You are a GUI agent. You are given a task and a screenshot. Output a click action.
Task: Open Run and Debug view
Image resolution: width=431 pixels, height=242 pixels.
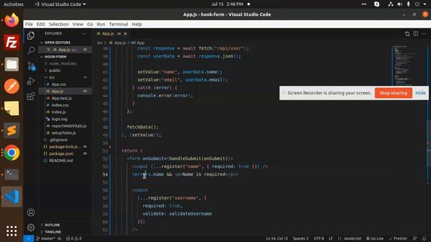pyautogui.click(x=31, y=81)
